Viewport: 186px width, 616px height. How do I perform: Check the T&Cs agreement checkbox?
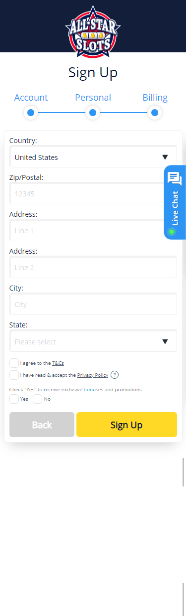pyautogui.click(x=14, y=363)
